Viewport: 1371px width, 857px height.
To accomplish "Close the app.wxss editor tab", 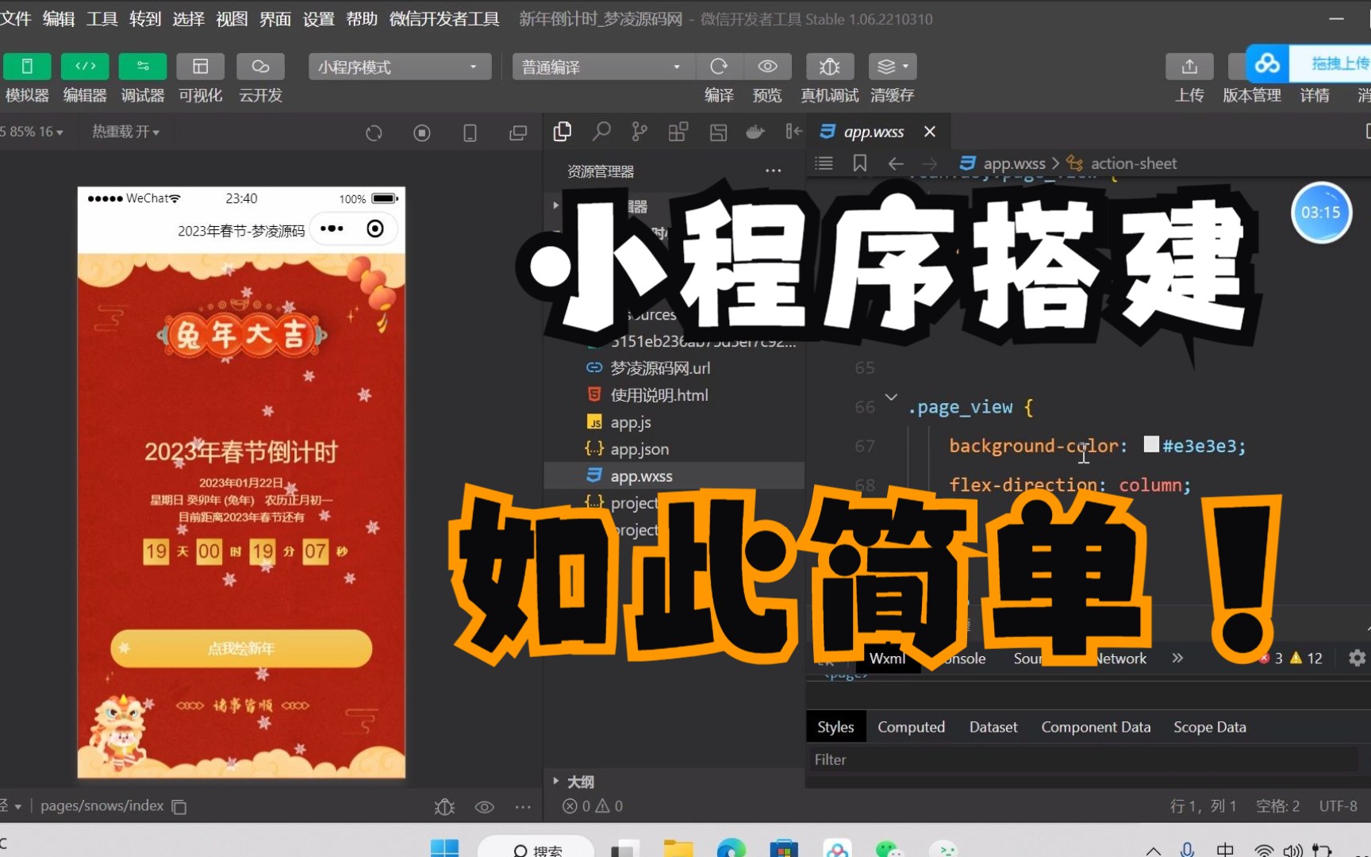I will pos(930,132).
